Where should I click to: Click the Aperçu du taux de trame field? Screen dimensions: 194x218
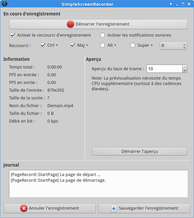click(164, 69)
